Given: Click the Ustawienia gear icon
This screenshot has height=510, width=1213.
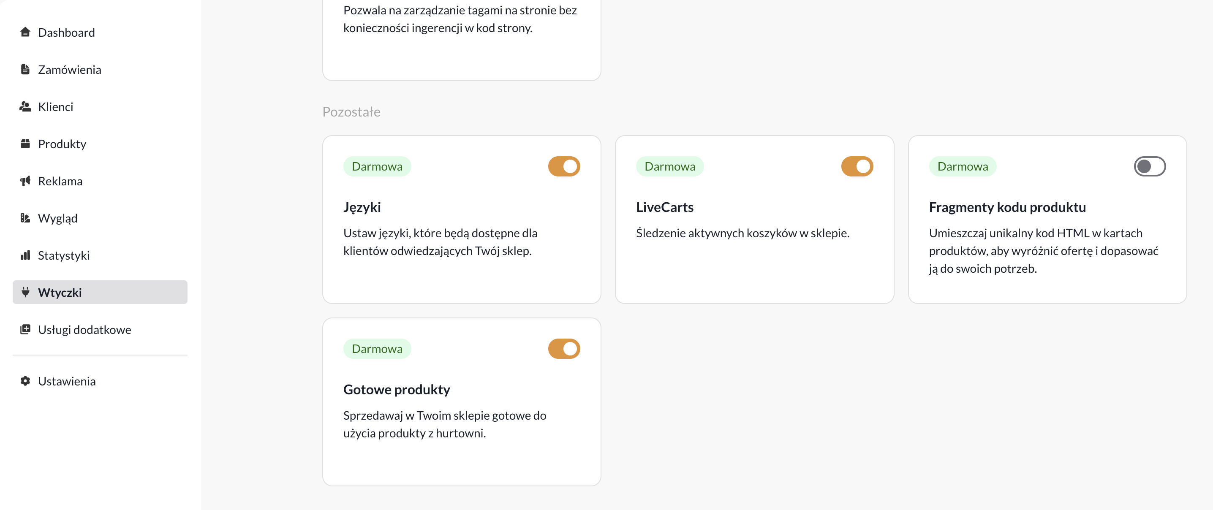Looking at the screenshot, I should coord(25,381).
